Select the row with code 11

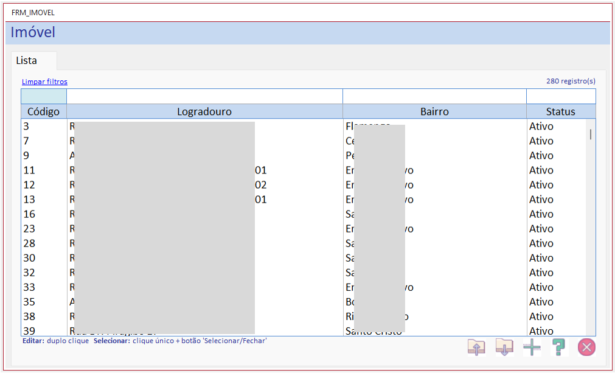coord(304,170)
